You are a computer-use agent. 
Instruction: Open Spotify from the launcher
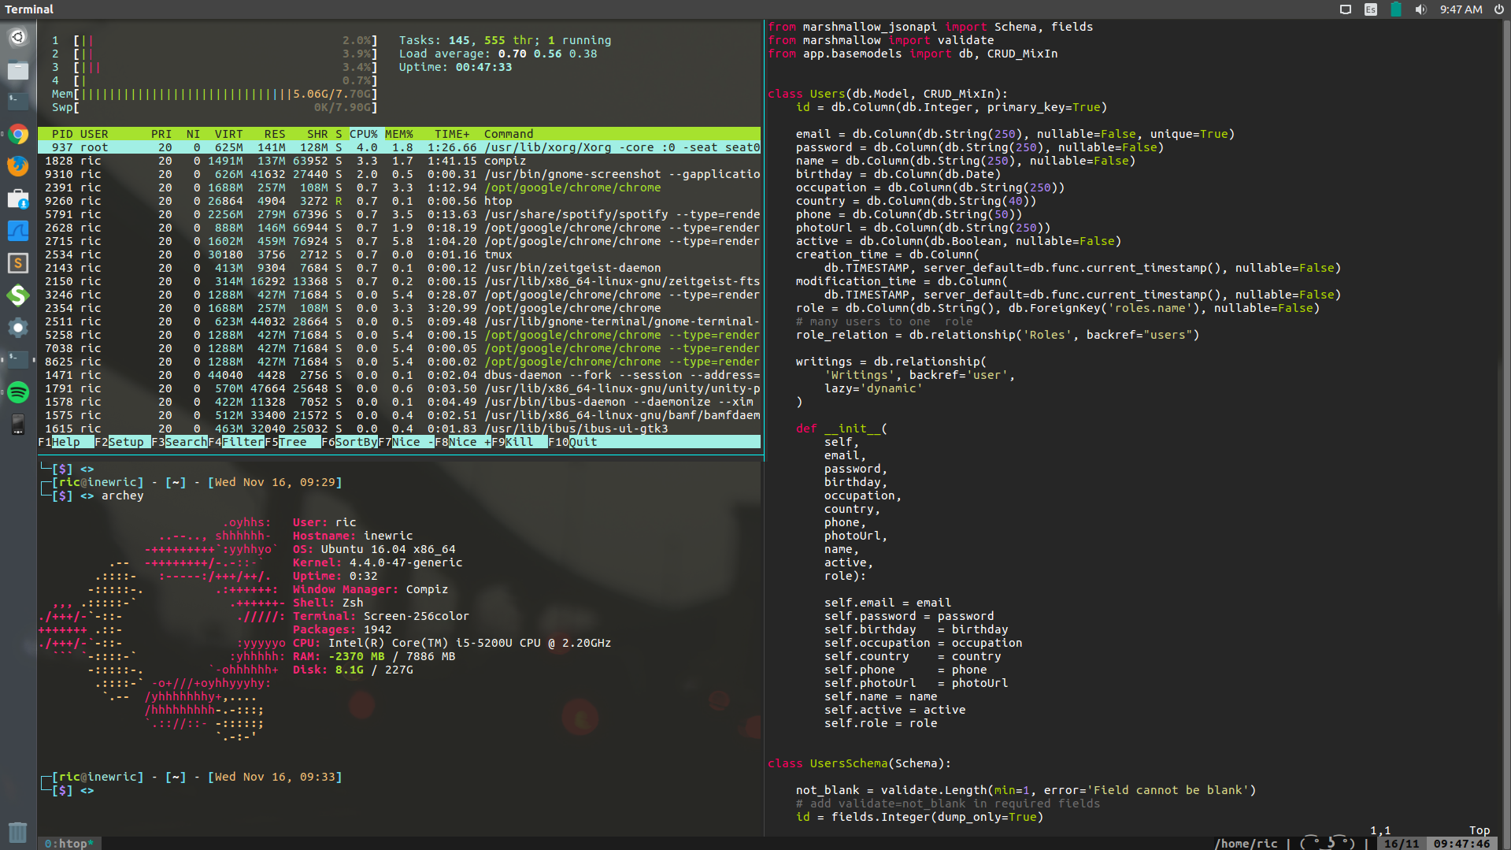(18, 392)
